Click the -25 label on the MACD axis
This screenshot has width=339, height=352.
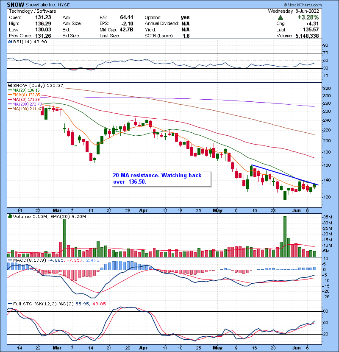[326, 297]
